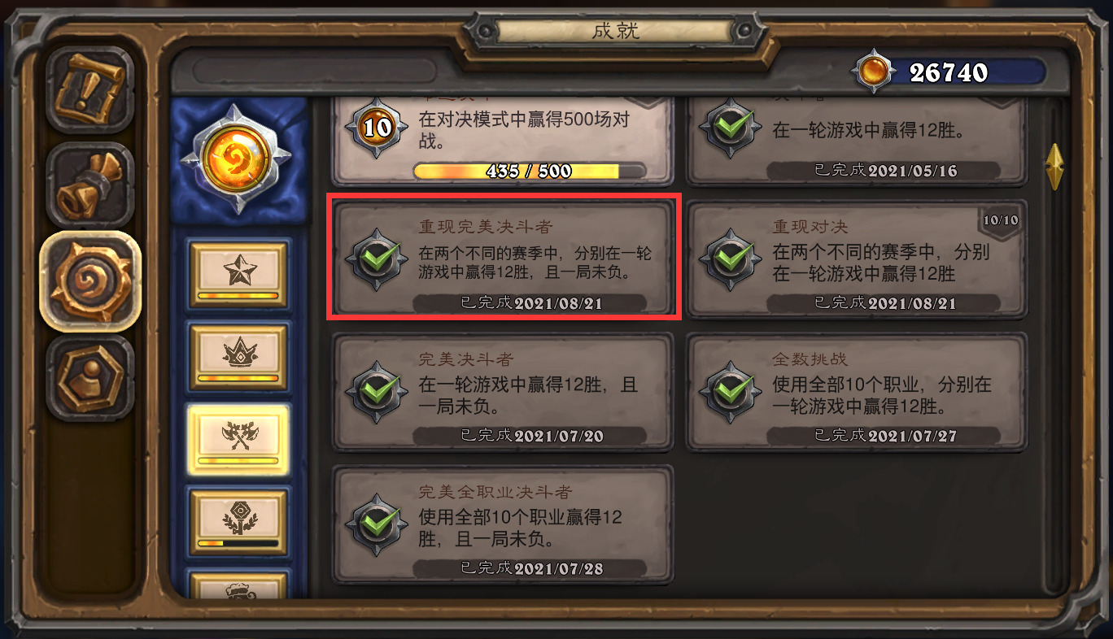
Task: Open the quest log scroll icon
Action: tap(89, 90)
